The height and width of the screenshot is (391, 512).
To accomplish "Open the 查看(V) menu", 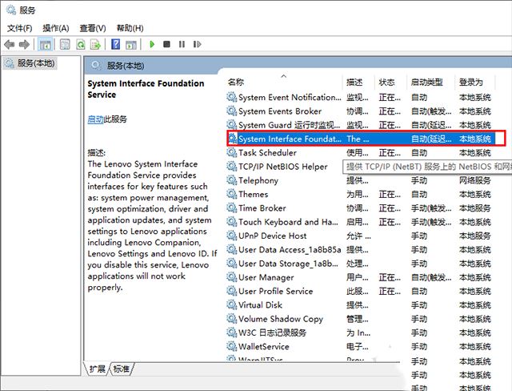I will [x=93, y=28].
